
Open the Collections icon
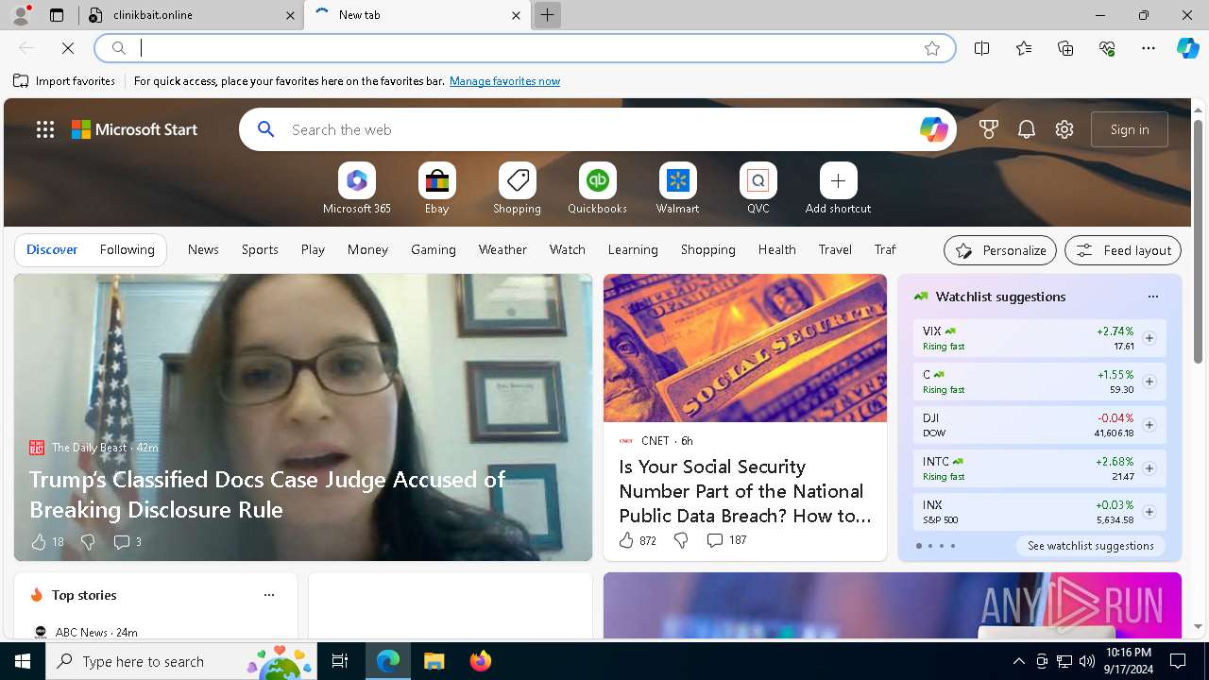pyautogui.click(x=1065, y=48)
